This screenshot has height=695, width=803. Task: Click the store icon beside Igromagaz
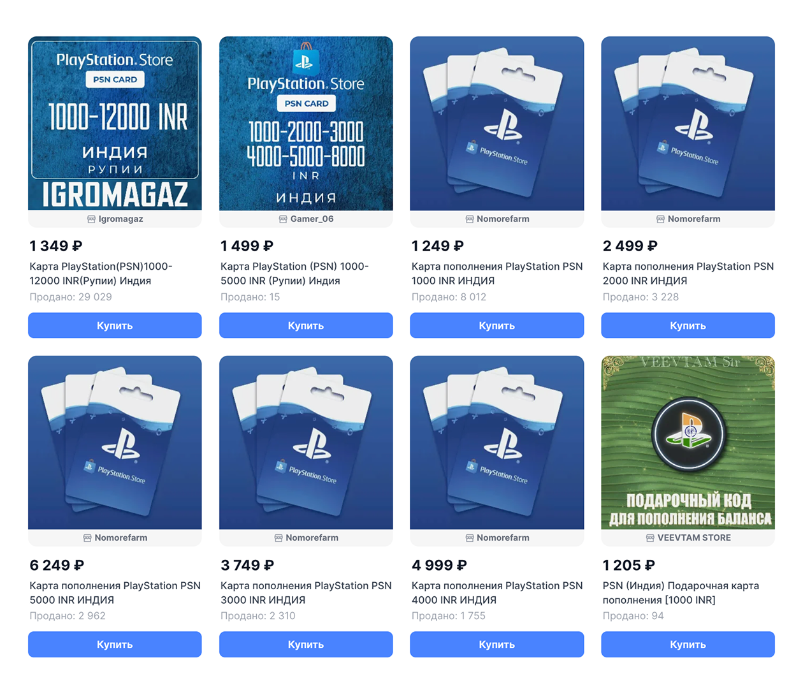pyautogui.click(x=91, y=219)
